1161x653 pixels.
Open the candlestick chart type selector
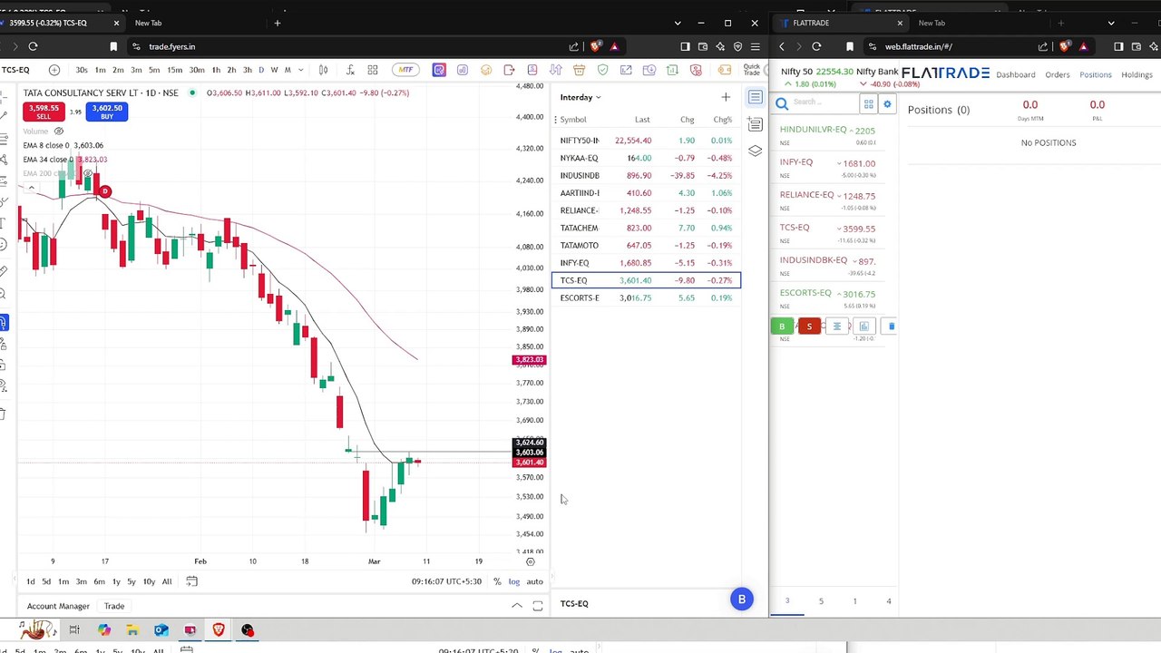click(x=324, y=70)
